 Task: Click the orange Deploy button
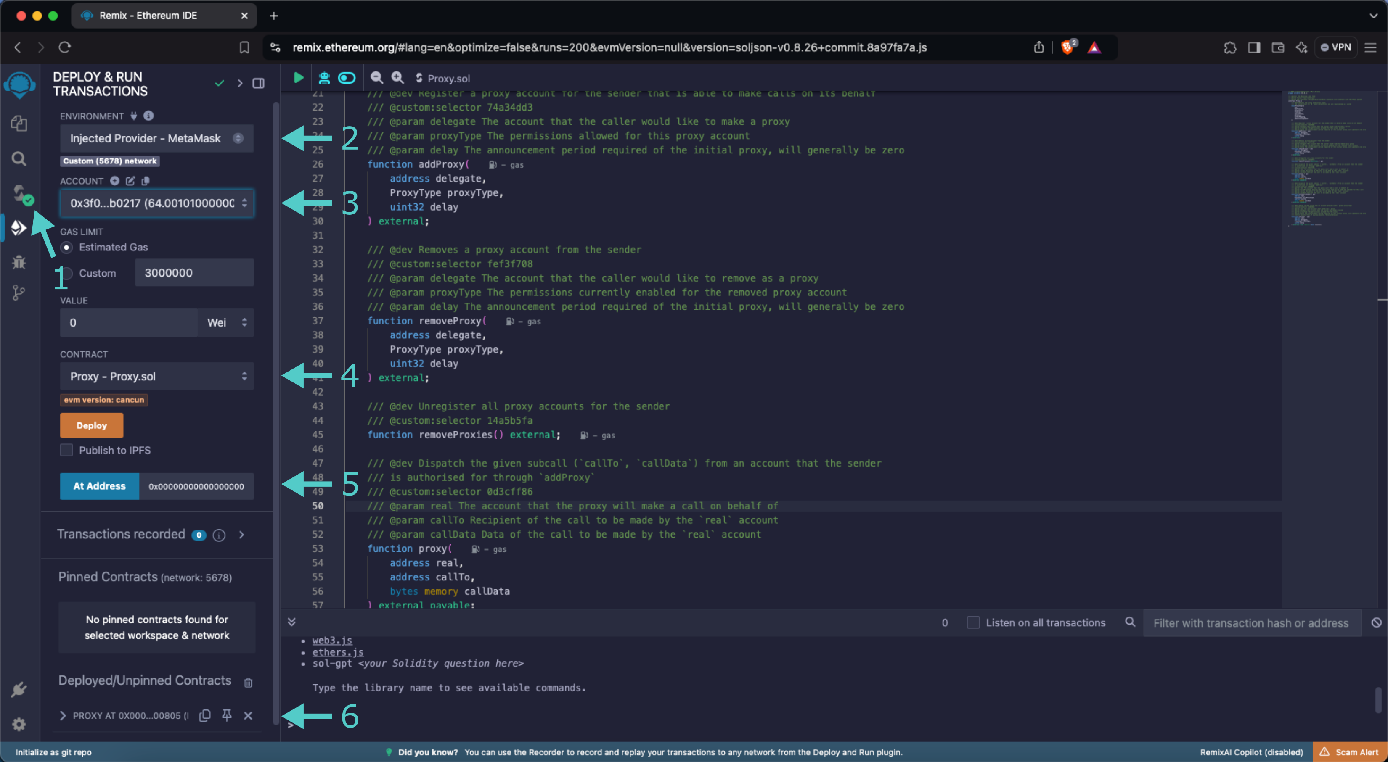92,425
